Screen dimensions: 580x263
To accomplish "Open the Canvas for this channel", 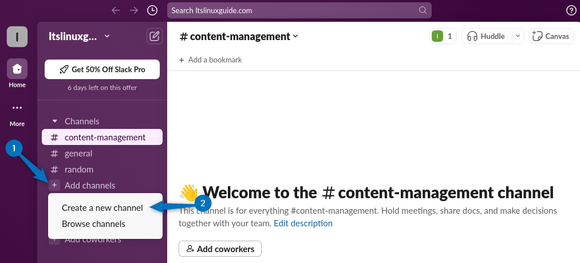I will point(551,36).
